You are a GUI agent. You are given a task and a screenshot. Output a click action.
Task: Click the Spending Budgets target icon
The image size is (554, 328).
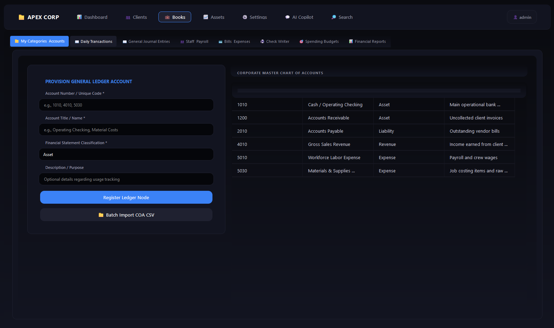point(301,41)
